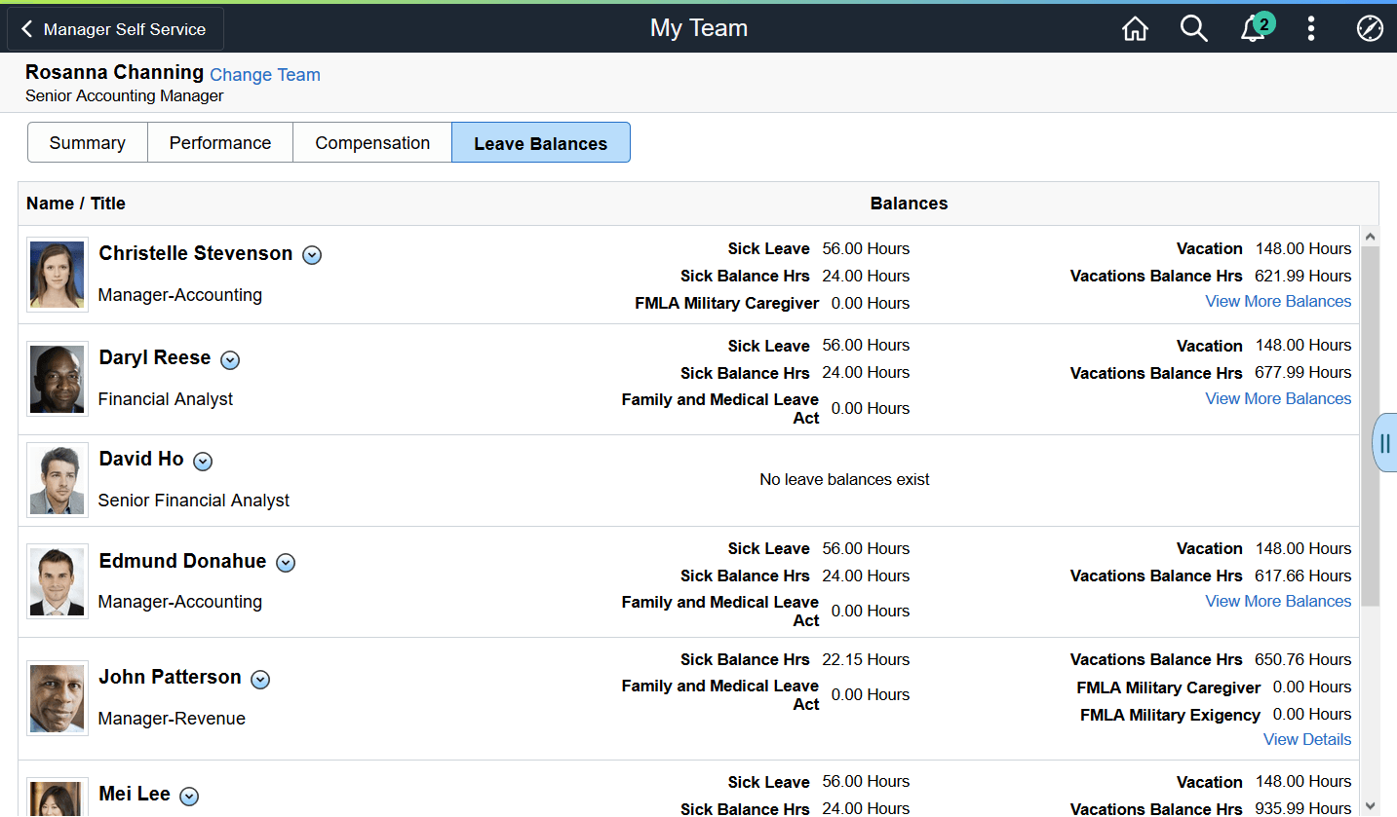
Task: Click John Patterson's photo thumbnail
Action: click(x=58, y=698)
